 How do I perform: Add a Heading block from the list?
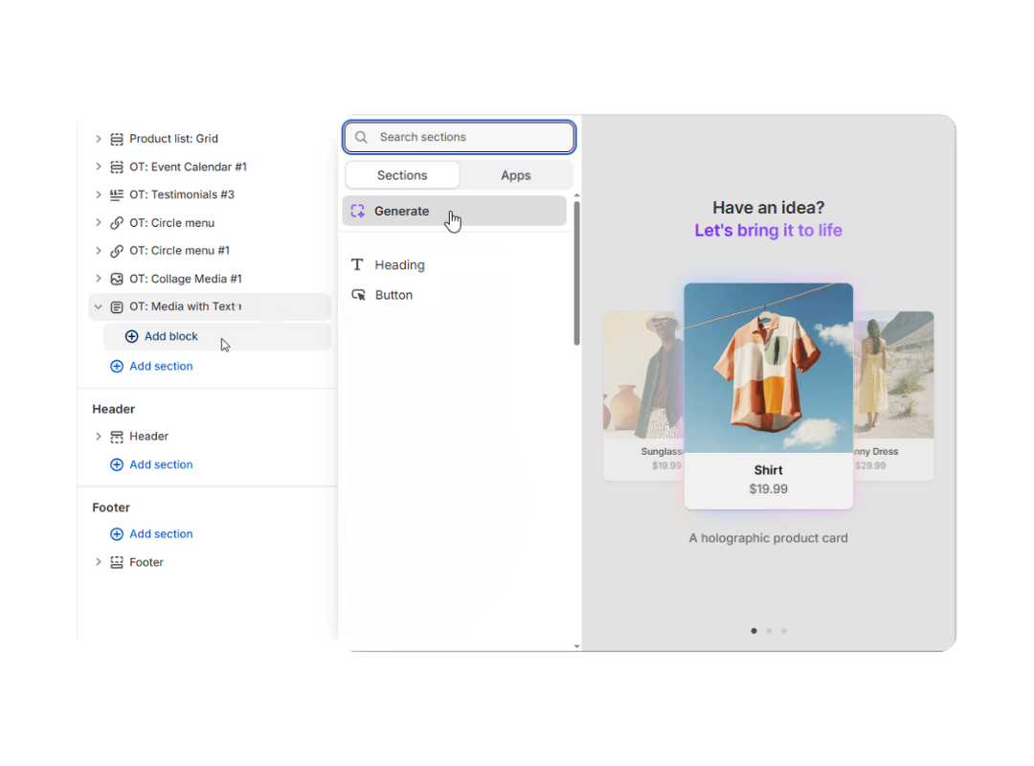point(399,265)
